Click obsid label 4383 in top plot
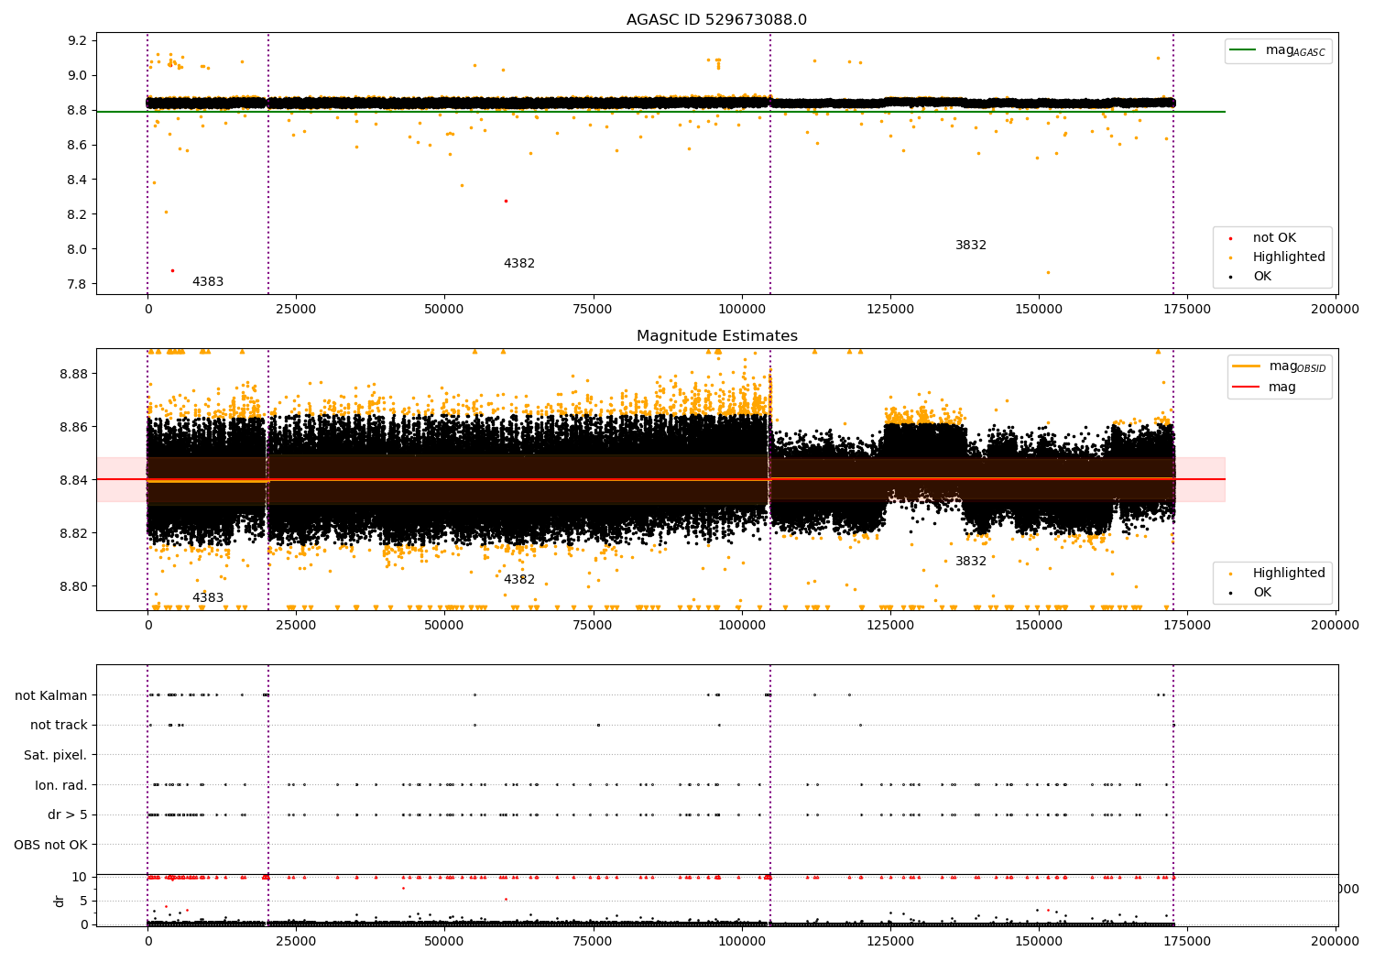Image resolution: width=1374 pixels, height=962 pixels. click(x=208, y=282)
